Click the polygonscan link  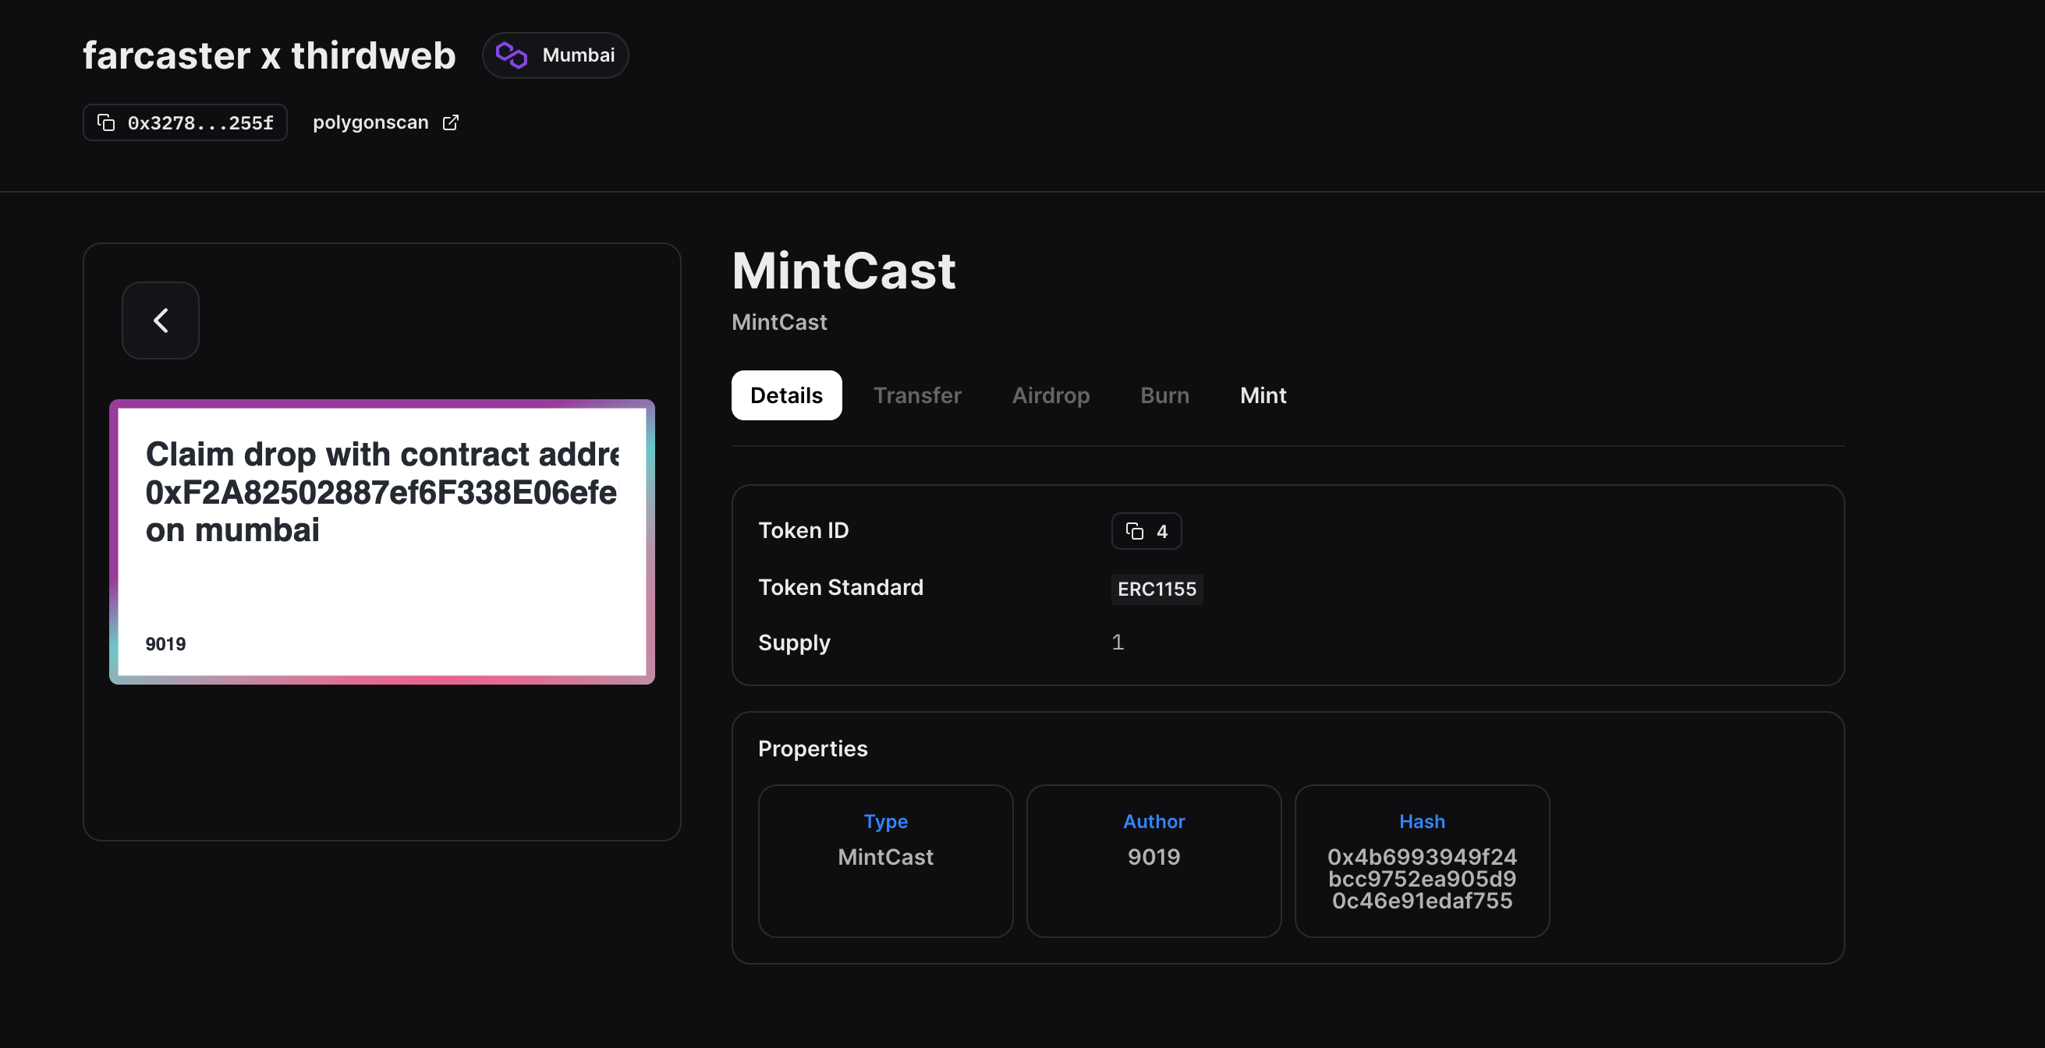pos(370,122)
